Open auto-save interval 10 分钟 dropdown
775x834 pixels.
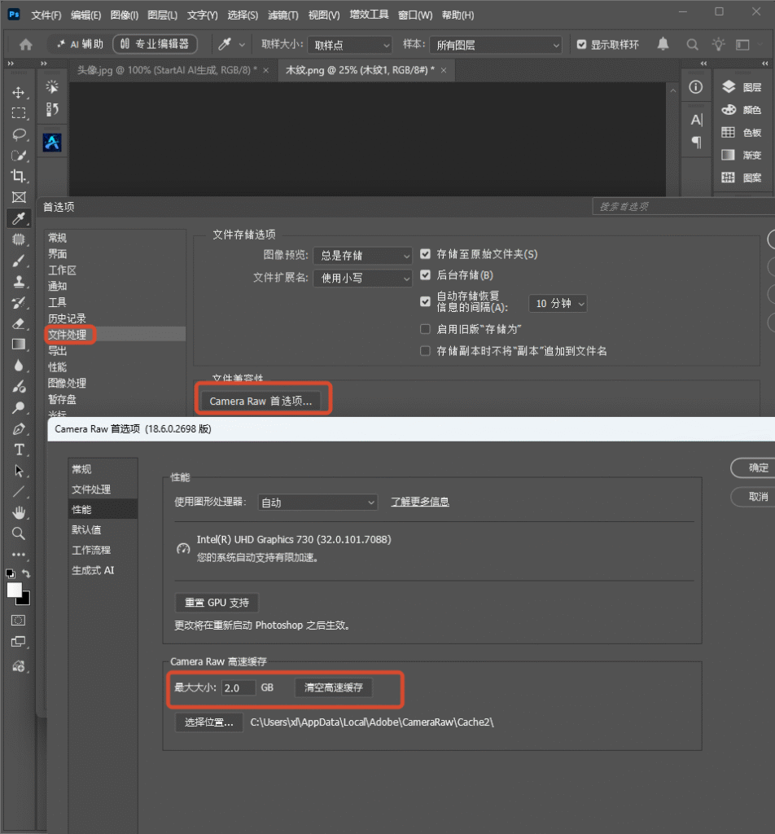[x=558, y=304]
